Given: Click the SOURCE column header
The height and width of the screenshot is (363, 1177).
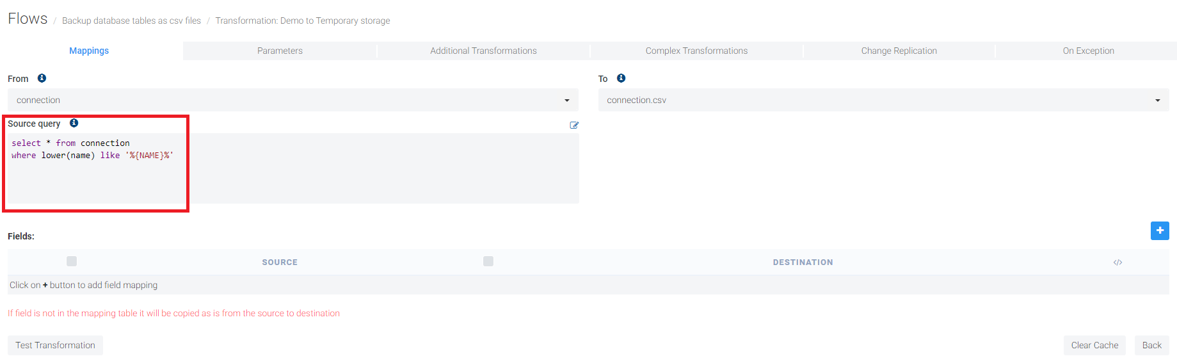Looking at the screenshot, I should tap(280, 262).
